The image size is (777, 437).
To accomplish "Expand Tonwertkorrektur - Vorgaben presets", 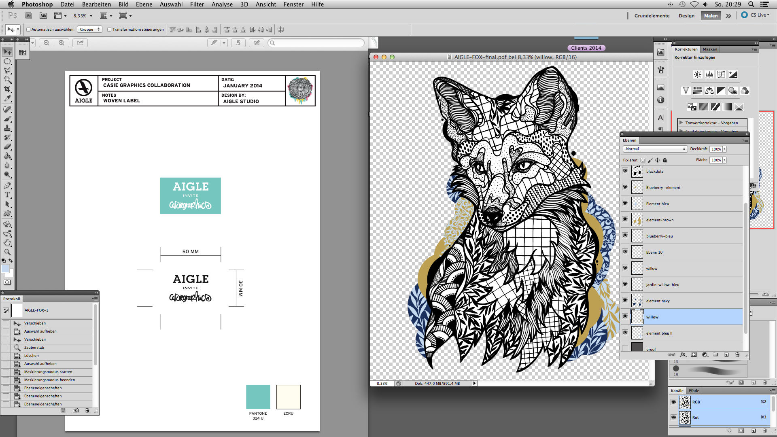I will click(x=681, y=123).
